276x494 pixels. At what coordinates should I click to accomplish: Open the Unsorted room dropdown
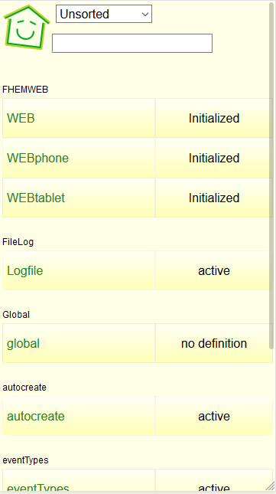[x=104, y=14]
